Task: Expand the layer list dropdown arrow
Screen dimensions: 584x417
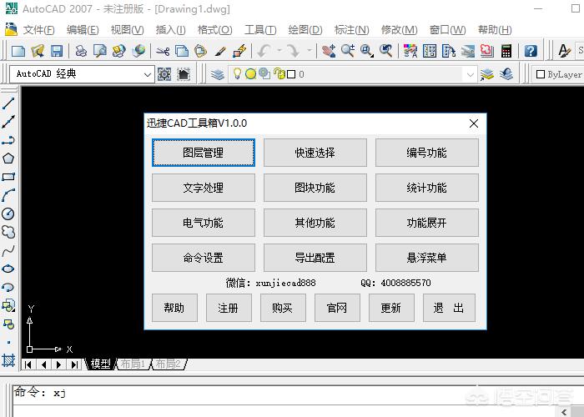Action: [x=470, y=74]
